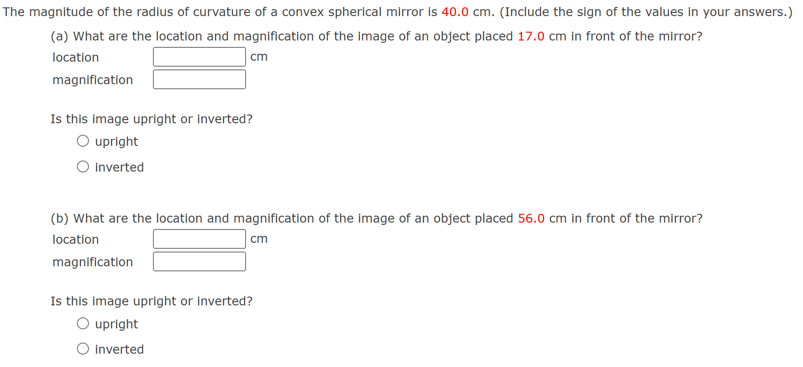Click the upright or inverted question text

[151, 119]
